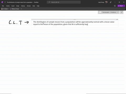Expand the Share button dropdown arrow
The image size is (126, 94).
pyautogui.click(x=124, y=6)
